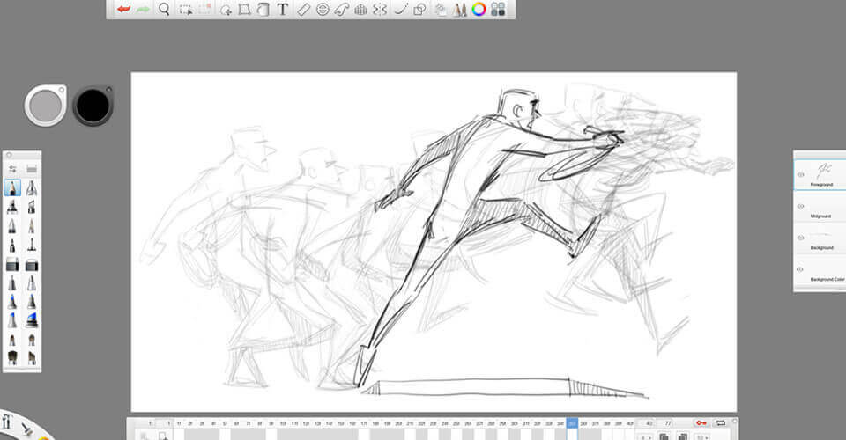846x440 pixels.
Task: Hide the Foreground layer
Action: tap(801, 174)
